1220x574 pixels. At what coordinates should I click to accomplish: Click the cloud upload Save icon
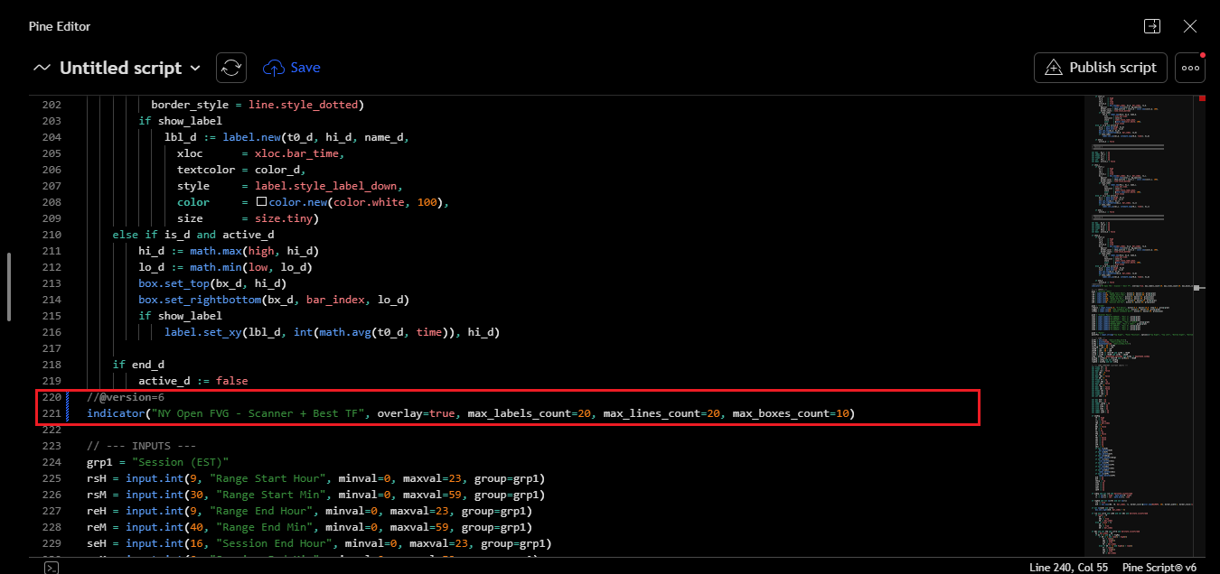[274, 68]
